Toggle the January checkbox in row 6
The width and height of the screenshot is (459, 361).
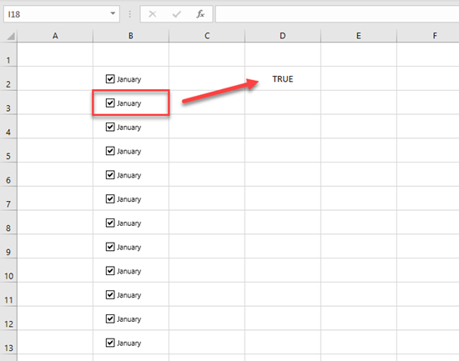click(x=110, y=174)
